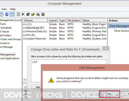Toggle the Show/Hide Action Pane icon

(12, 14)
